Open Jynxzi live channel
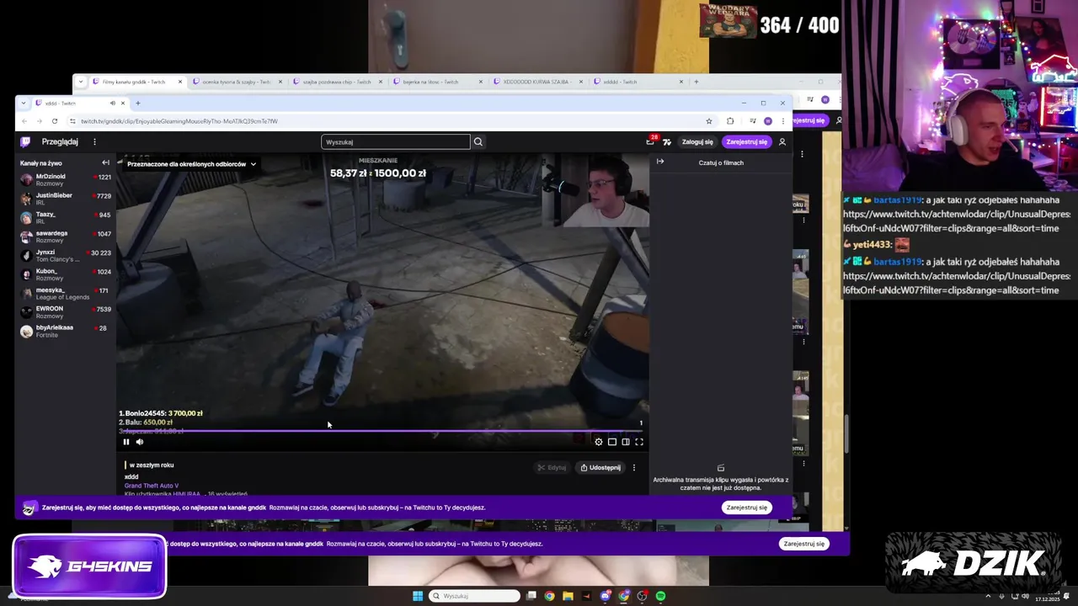Image resolution: width=1078 pixels, height=606 pixels. coord(66,256)
